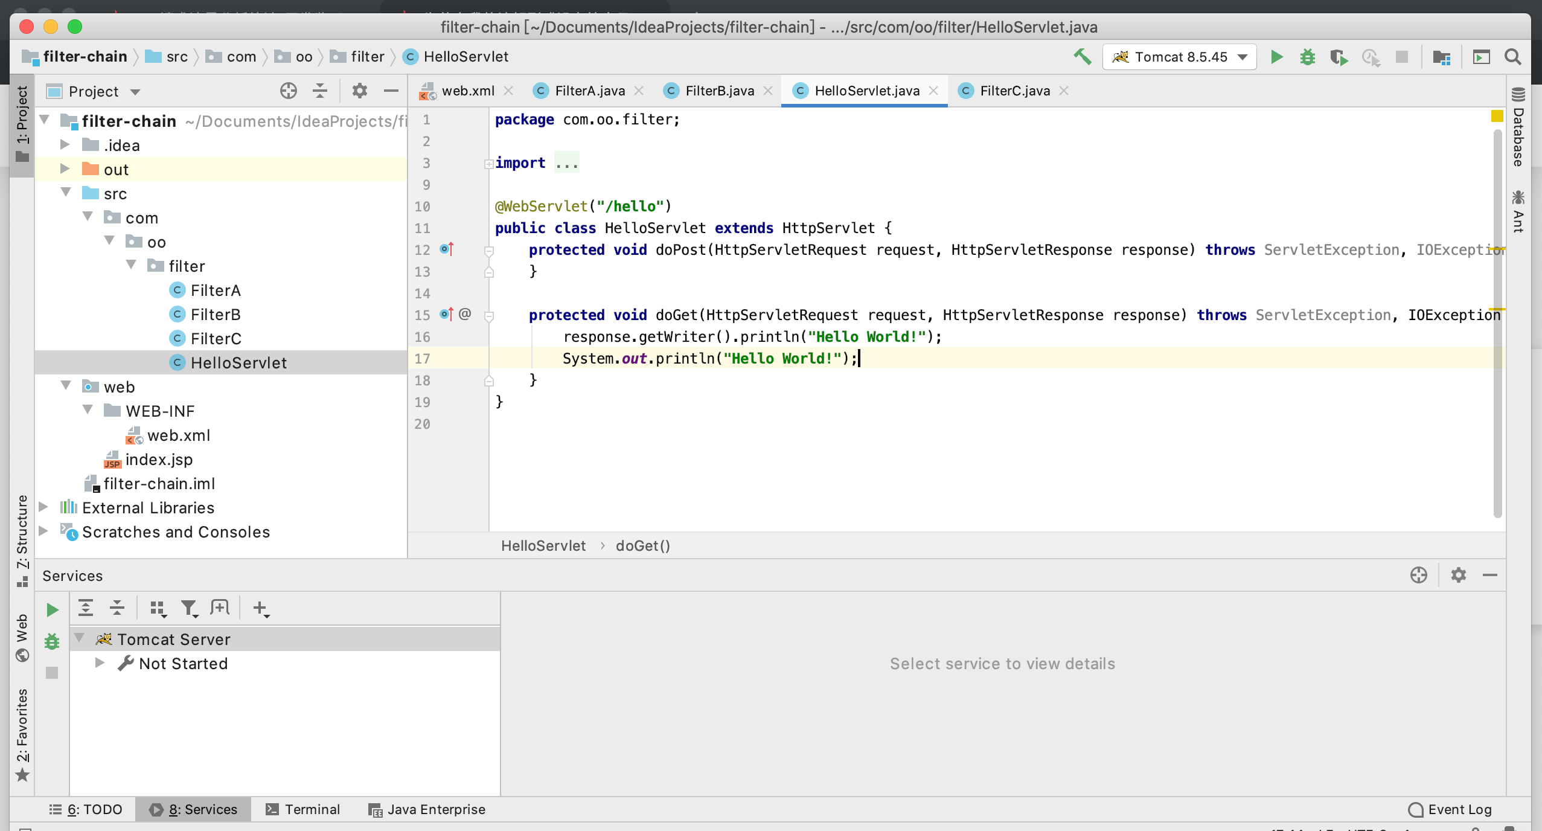This screenshot has height=831, width=1542.
Task: Toggle the 6: TODO tool window
Action: click(x=86, y=809)
